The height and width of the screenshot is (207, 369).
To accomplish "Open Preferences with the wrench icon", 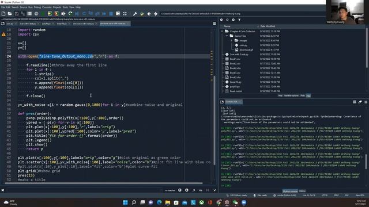I will (135, 14).
